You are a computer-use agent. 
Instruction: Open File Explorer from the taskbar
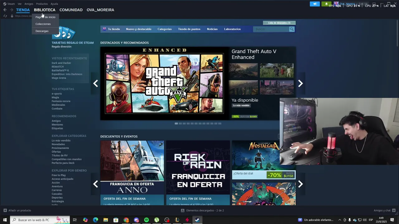106,220
